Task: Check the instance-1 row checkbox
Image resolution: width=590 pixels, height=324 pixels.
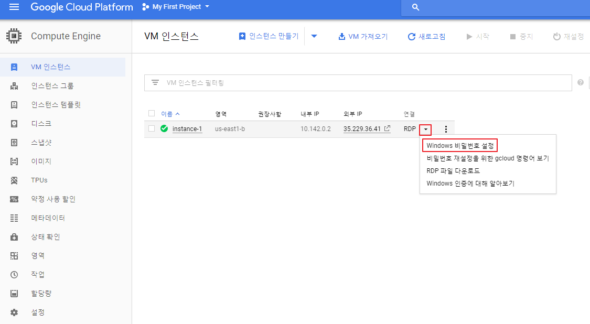Action: [152, 128]
